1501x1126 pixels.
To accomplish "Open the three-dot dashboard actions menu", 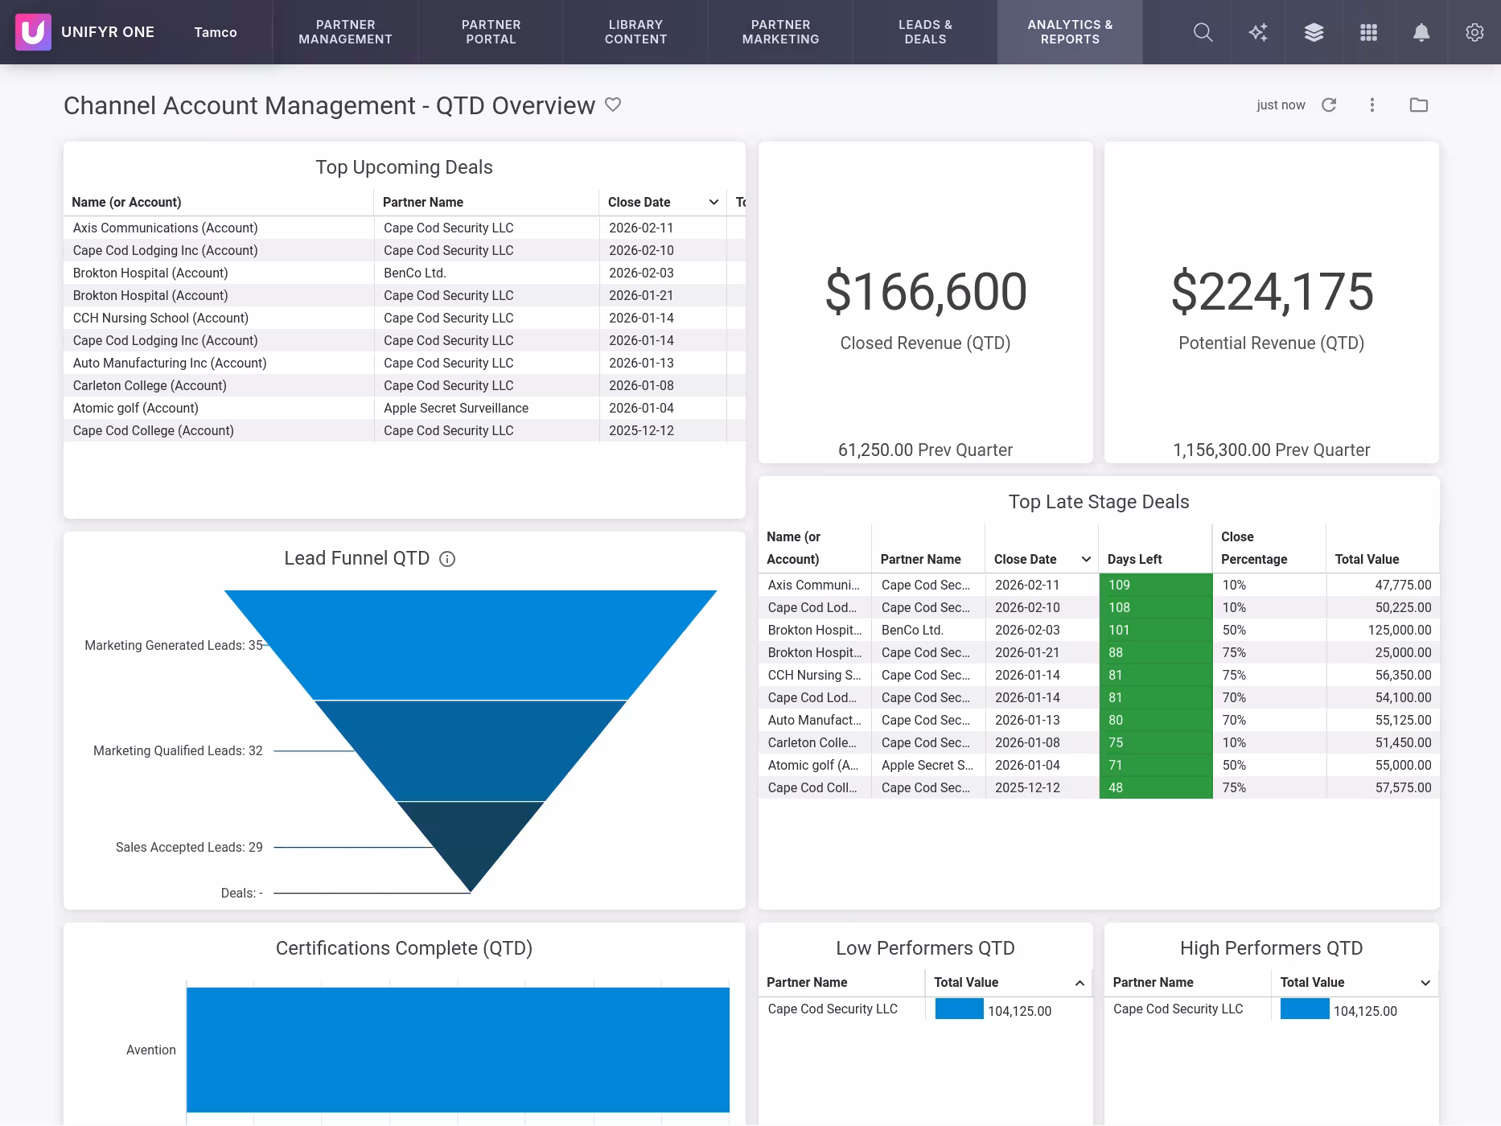I will [1372, 105].
